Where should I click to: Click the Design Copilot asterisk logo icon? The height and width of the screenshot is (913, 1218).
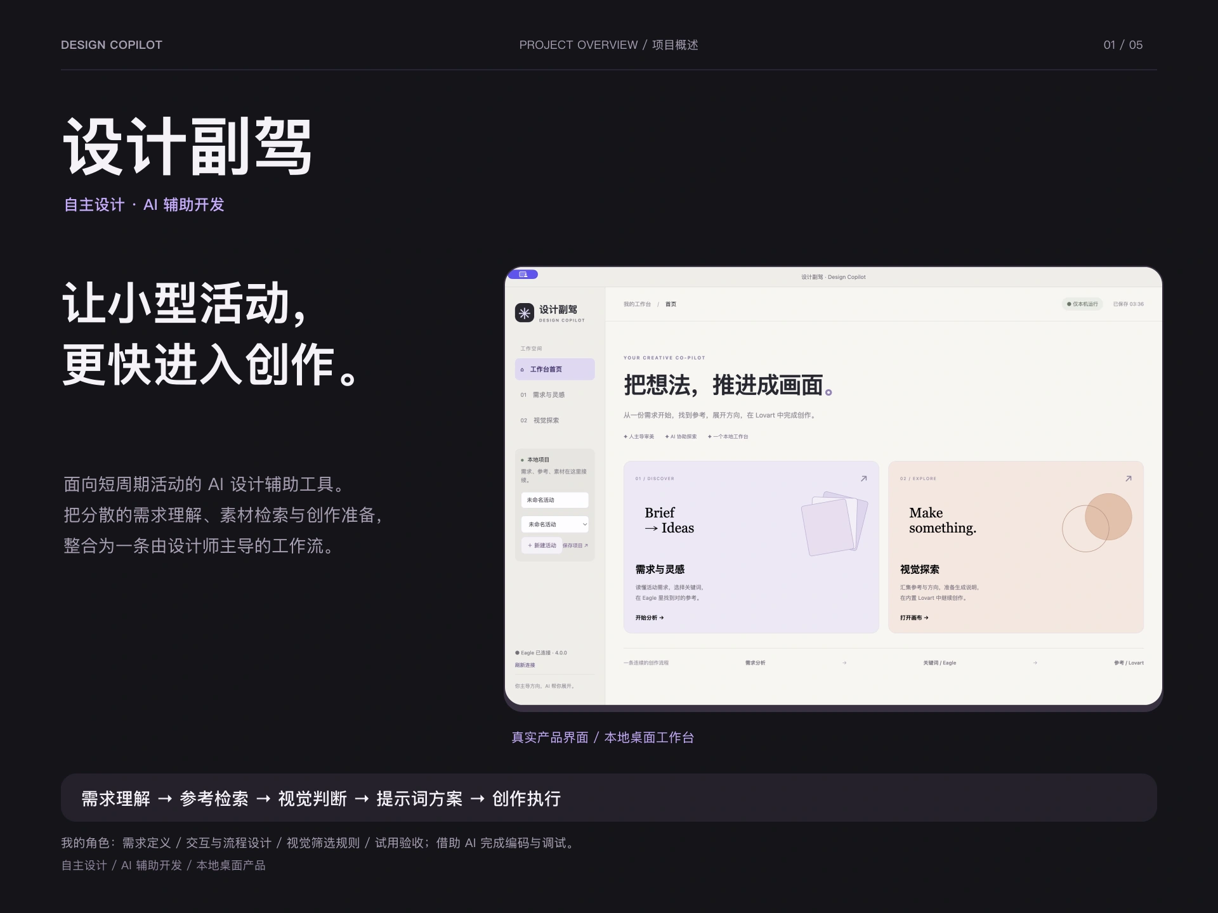[525, 313]
